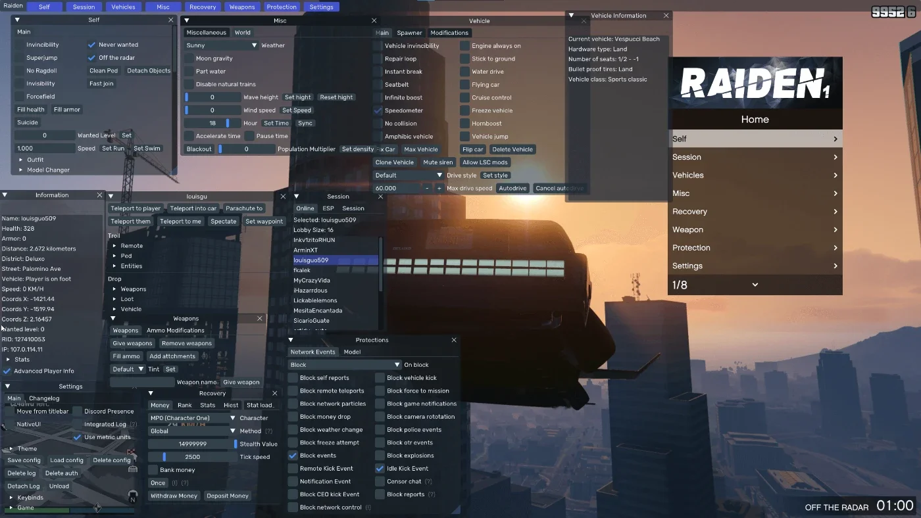
Task: Collapse the Misc window triangle icon
Action: tap(187, 21)
